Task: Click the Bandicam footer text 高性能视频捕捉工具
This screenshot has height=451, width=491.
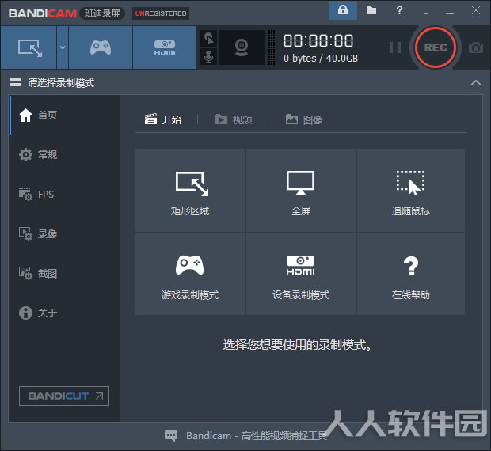Action: (284, 436)
